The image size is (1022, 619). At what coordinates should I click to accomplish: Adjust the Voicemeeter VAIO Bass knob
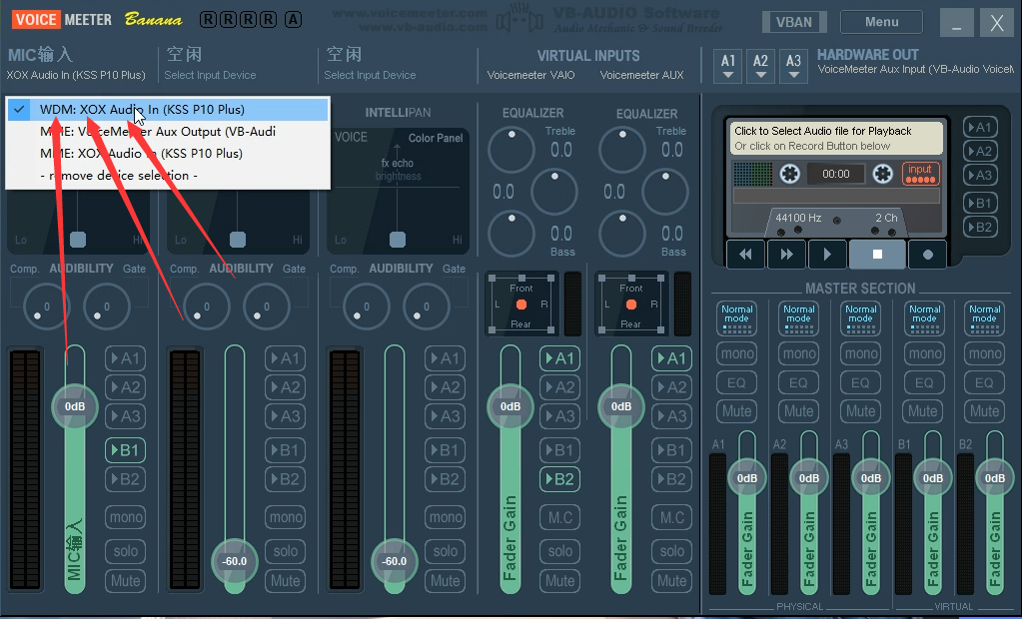click(x=511, y=234)
